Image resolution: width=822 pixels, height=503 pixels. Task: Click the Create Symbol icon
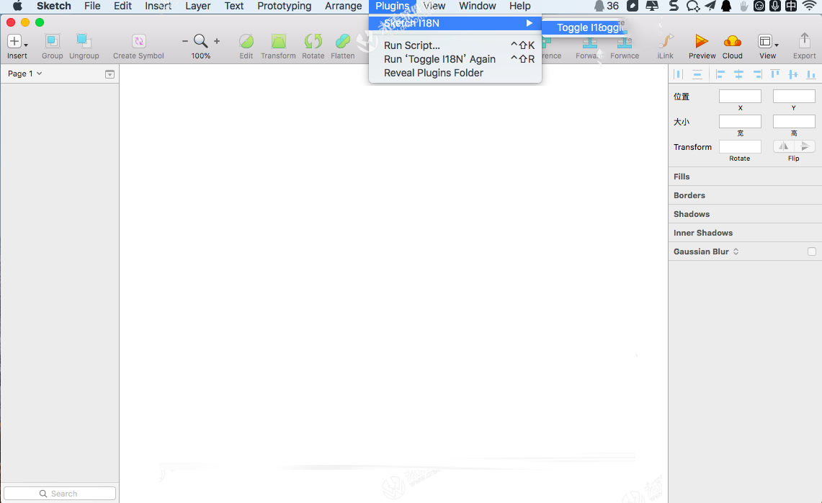coord(138,41)
